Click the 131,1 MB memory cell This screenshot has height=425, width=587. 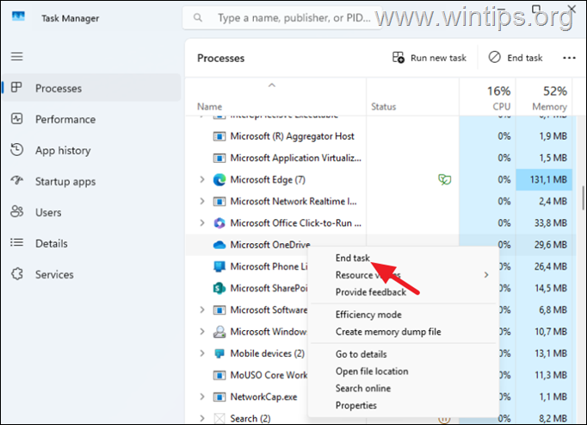tap(544, 179)
